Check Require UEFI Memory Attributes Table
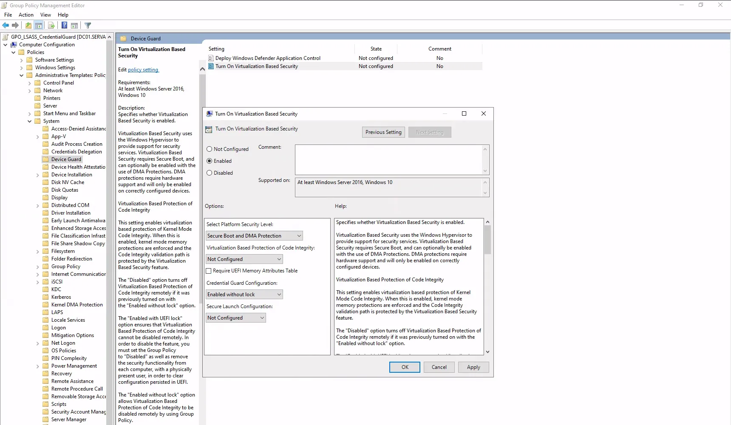731x425 pixels. point(209,271)
